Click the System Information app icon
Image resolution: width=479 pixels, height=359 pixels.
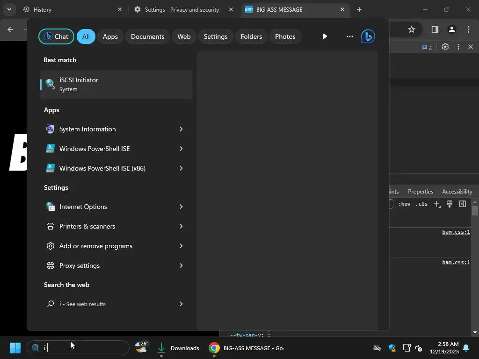pos(50,129)
